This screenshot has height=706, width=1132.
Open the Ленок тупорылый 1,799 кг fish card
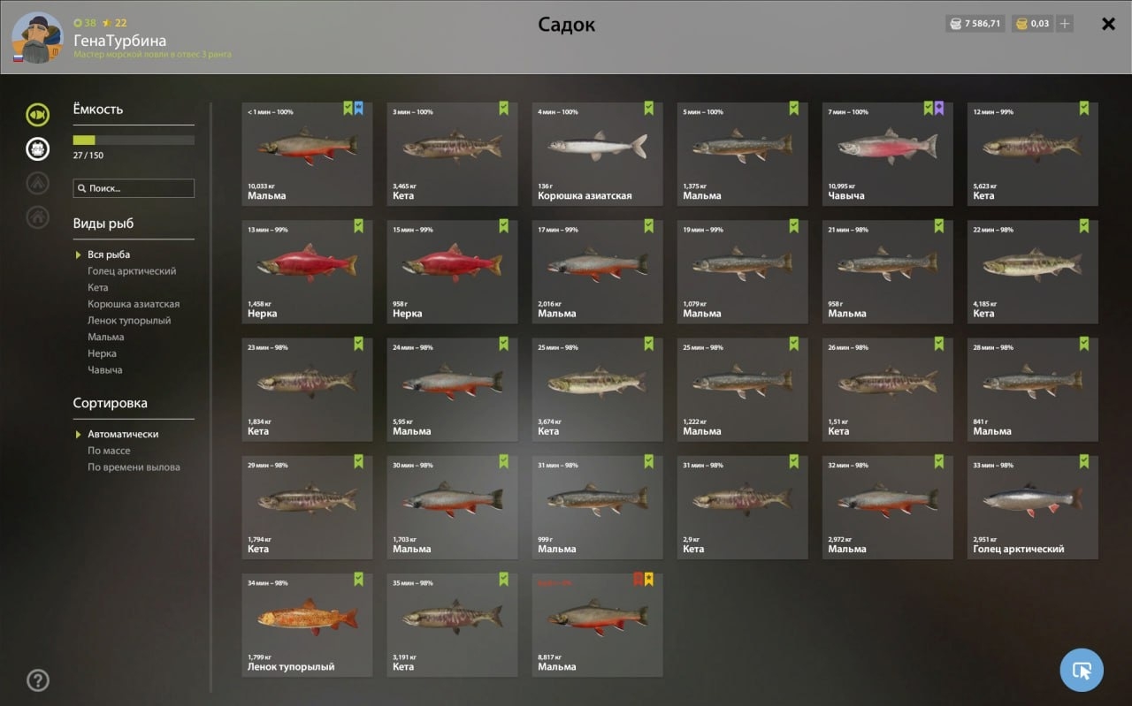tap(307, 625)
